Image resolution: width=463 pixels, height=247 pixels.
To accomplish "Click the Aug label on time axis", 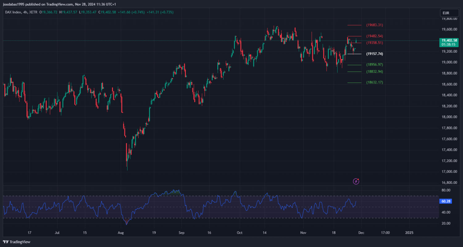I will (x=121, y=233).
